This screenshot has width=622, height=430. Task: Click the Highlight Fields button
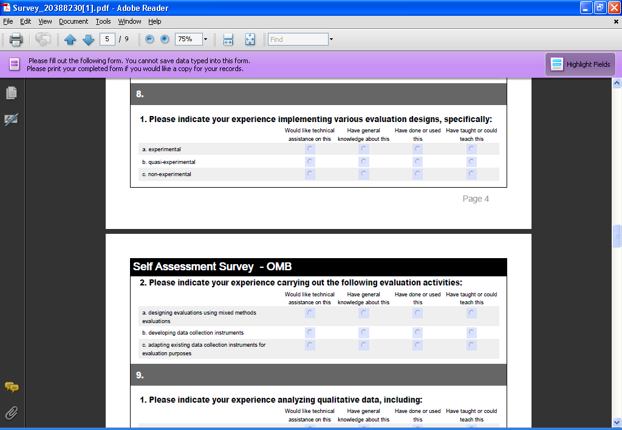pos(580,64)
